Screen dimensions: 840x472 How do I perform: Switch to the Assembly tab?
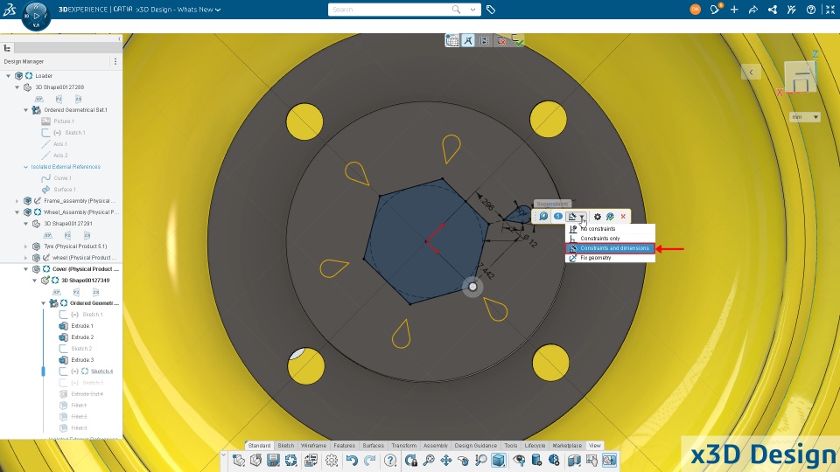(x=436, y=445)
